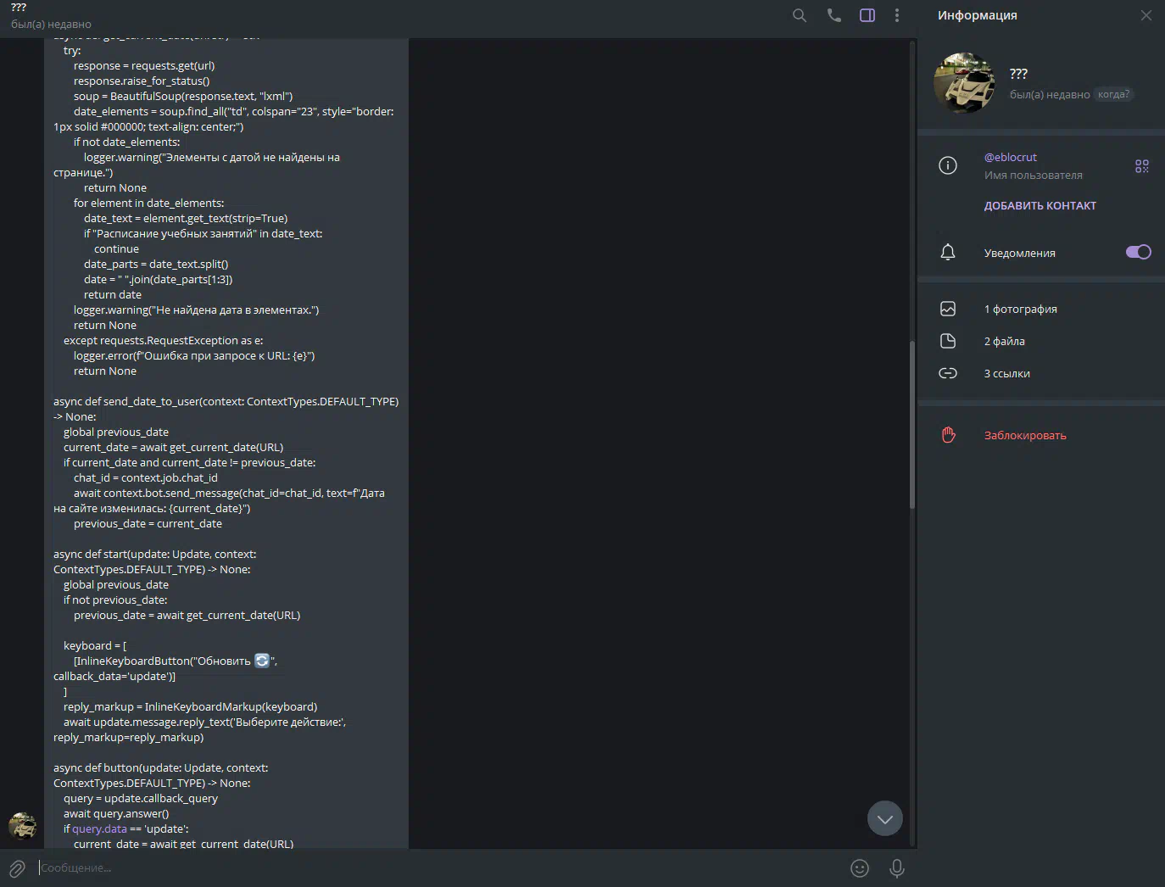Open the 1 фотография shared media
Viewport: 1165px width, 887px height.
(1020, 310)
